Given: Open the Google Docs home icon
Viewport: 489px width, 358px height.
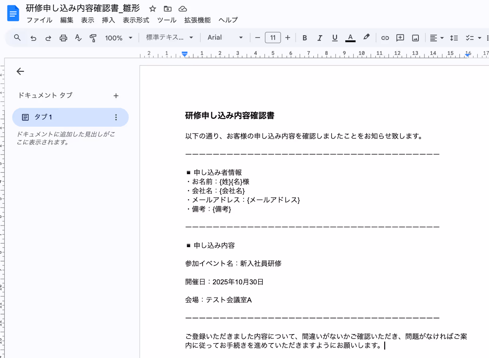Looking at the screenshot, I should [x=13, y=13].
